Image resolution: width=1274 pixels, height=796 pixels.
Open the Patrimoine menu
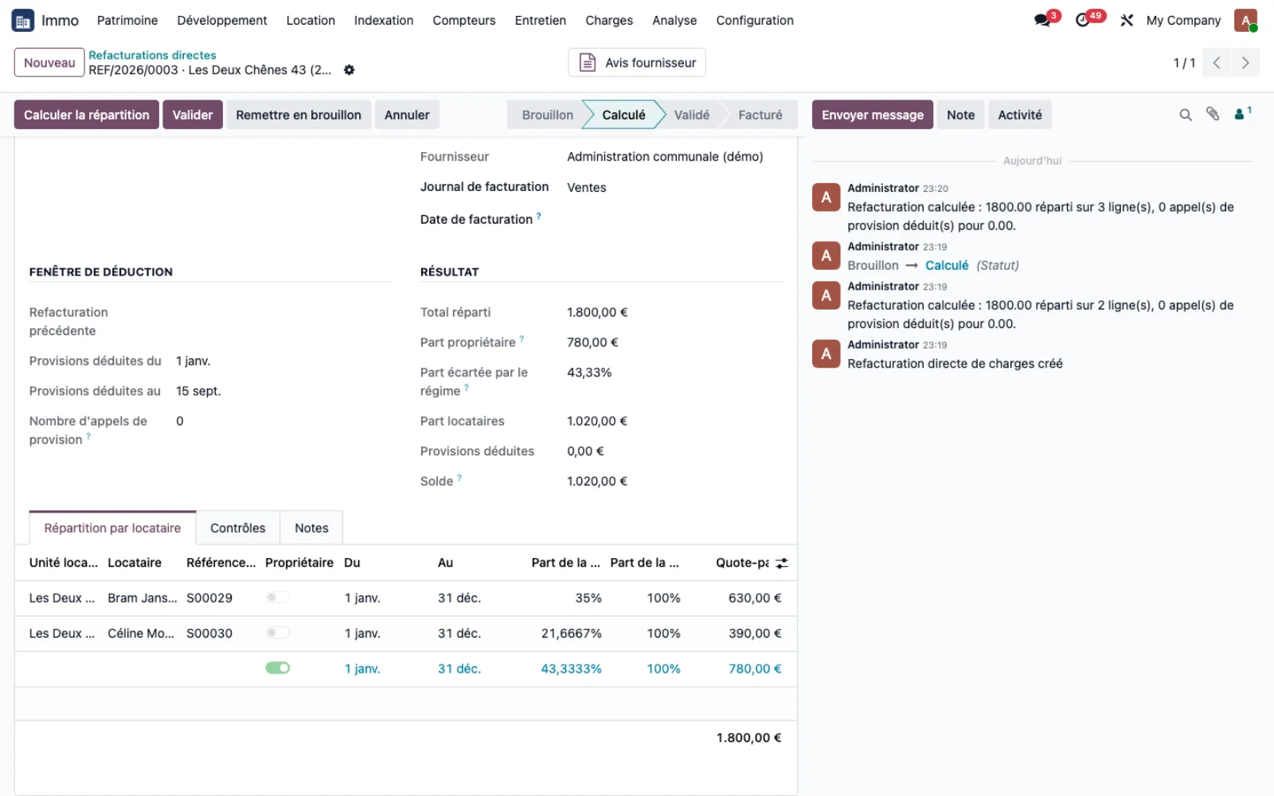tap(127, 21)
